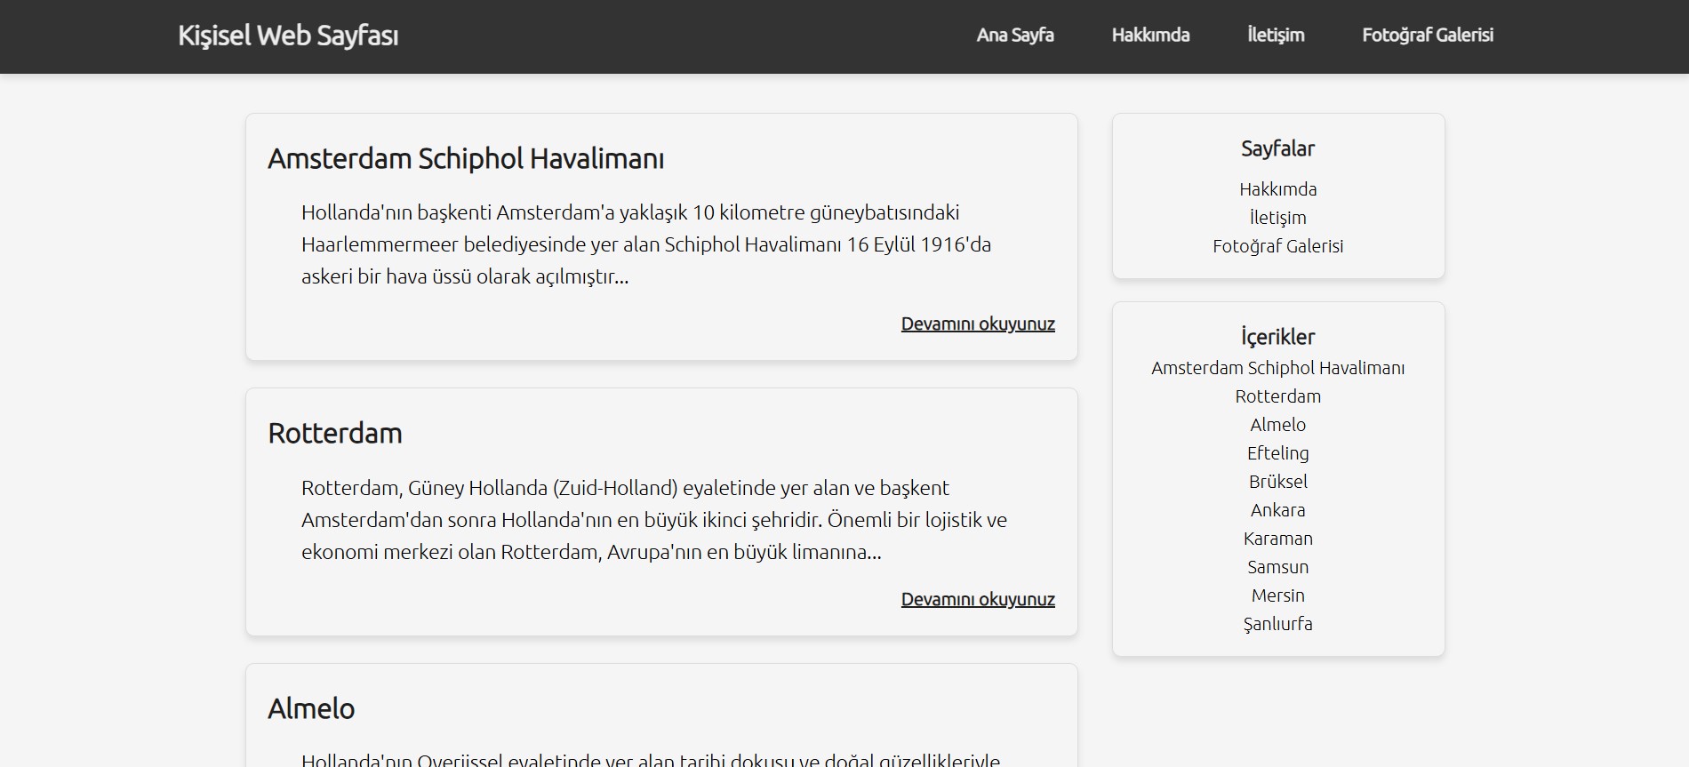Open the Rotterdam article heading
Image resolution: width=1689 pixels, height=767 pixels.
[x=335, y=433]
